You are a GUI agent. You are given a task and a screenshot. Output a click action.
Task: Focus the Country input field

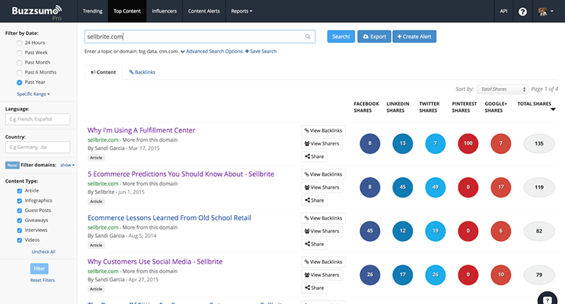[37, 147]
